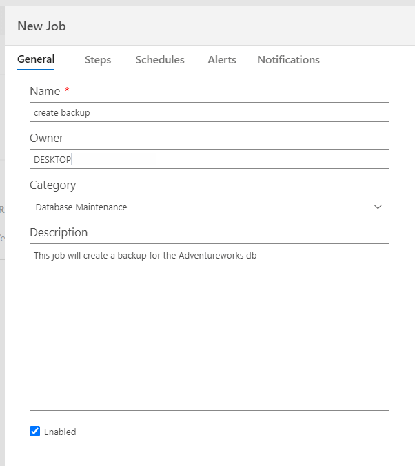Open the Notifications tab
Image resolution: width=415 pixels, height=466 pixels.
point(288,60)
